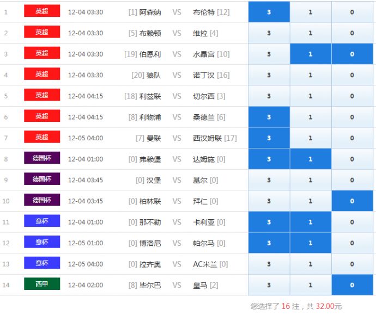Image resolution: width=376 pixels, height=316 pixels.
Task: Click the green 西甲 league tag
Action: (42, 284)
